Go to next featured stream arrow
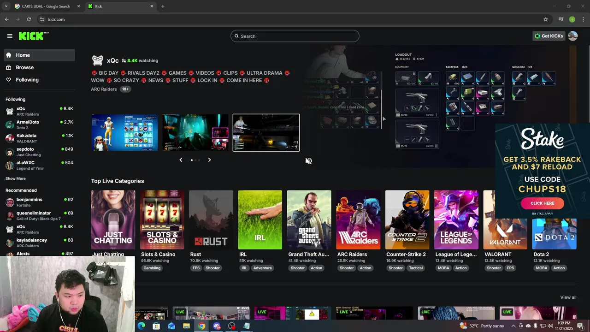Image resolution: width=590 pixels, height=332 pixels. tap(209, 160)
